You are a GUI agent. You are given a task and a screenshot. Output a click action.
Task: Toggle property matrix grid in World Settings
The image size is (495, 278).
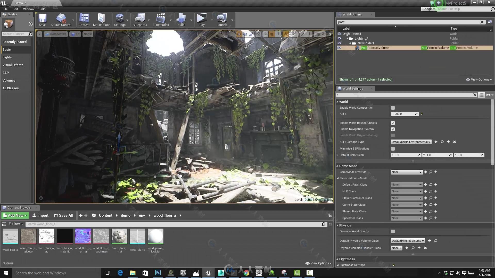click(x=481, y=95)
